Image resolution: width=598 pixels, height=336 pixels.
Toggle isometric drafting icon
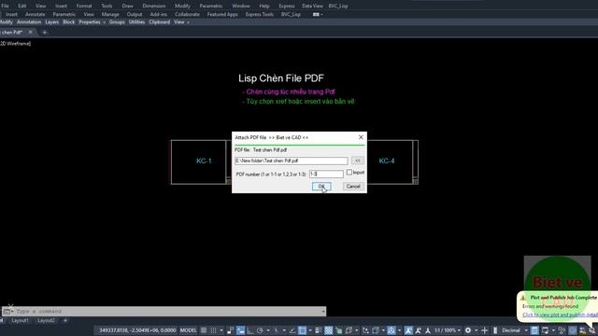click(x=277, y=330)
